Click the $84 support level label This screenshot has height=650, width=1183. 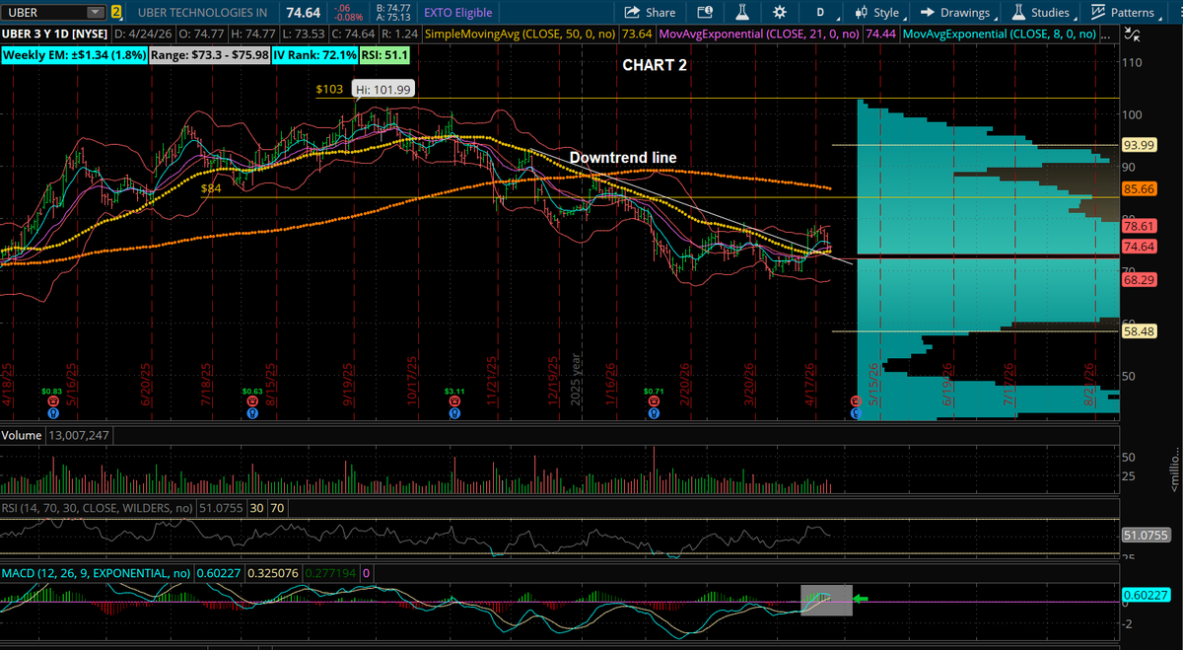(211, 187)
